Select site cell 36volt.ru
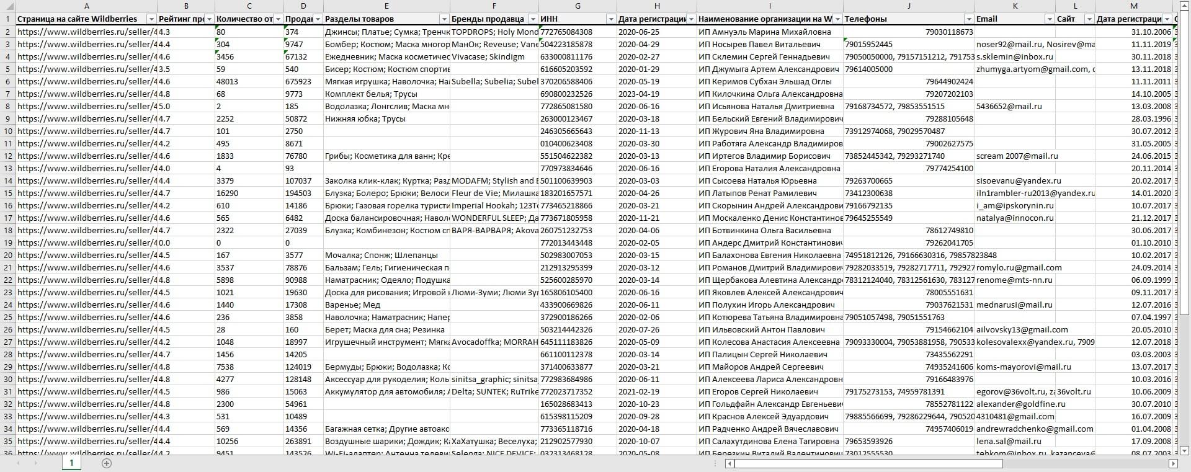The height and width of the screenshot is (472, 1191). pyautogui.click(x=1075, y=391)
